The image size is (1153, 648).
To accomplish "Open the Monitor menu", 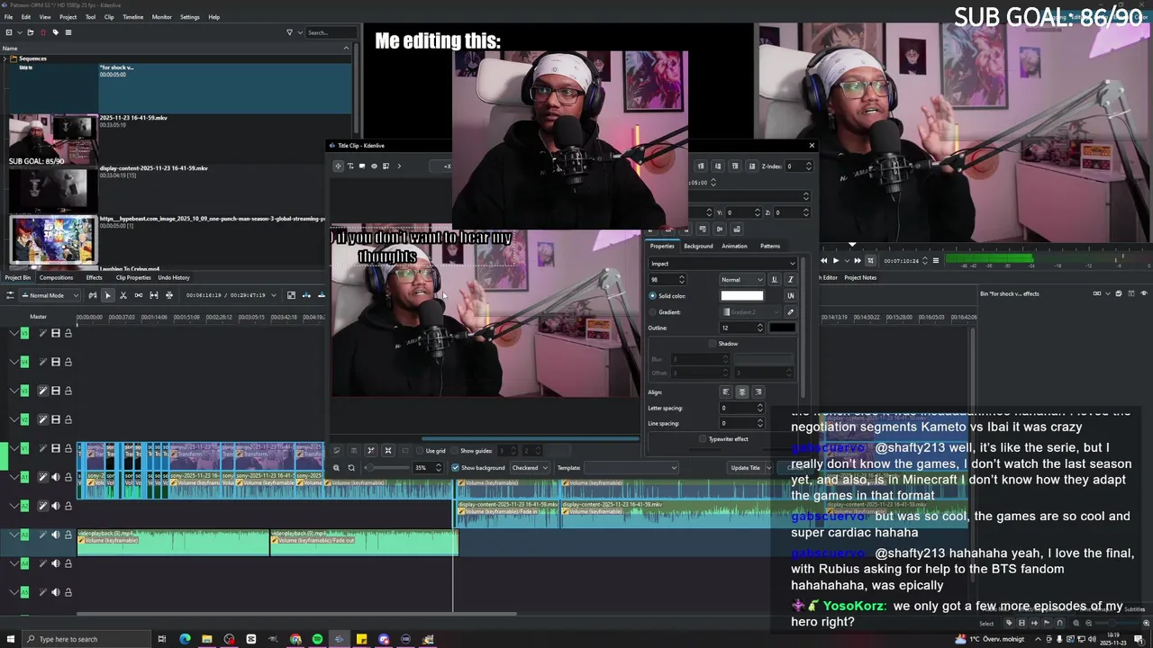I will point(162,17).
